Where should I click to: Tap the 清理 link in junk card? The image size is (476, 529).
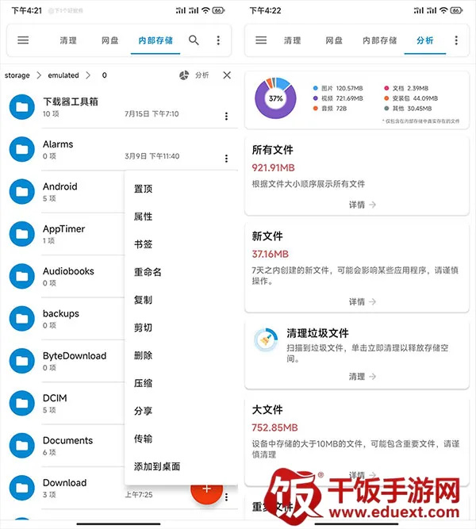tap(361, 377)
